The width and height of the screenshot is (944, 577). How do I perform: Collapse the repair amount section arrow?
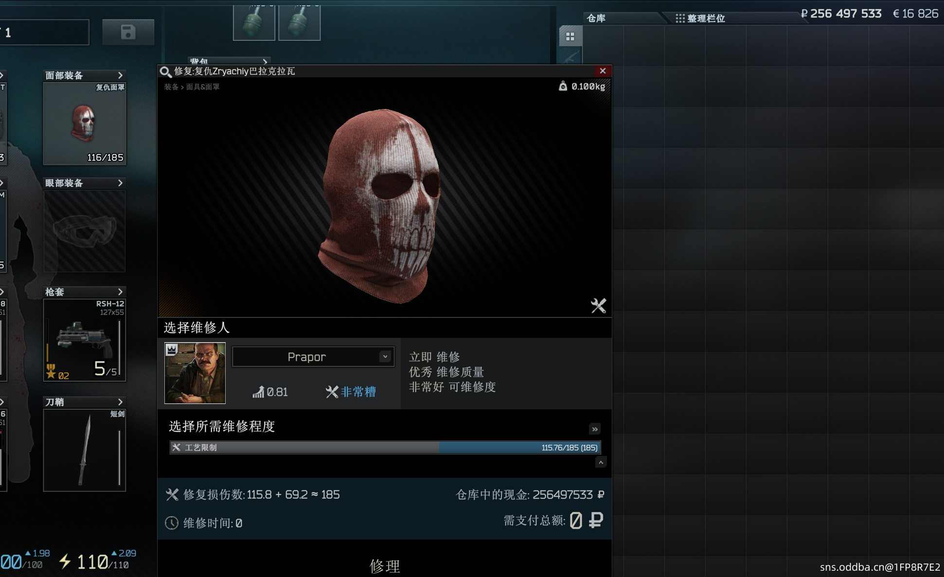[x=601, y=462]
